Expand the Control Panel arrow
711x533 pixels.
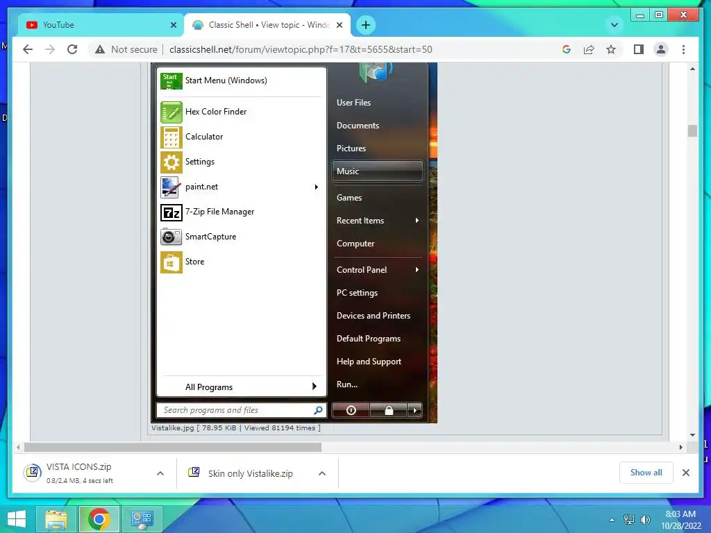coord(417,270)
